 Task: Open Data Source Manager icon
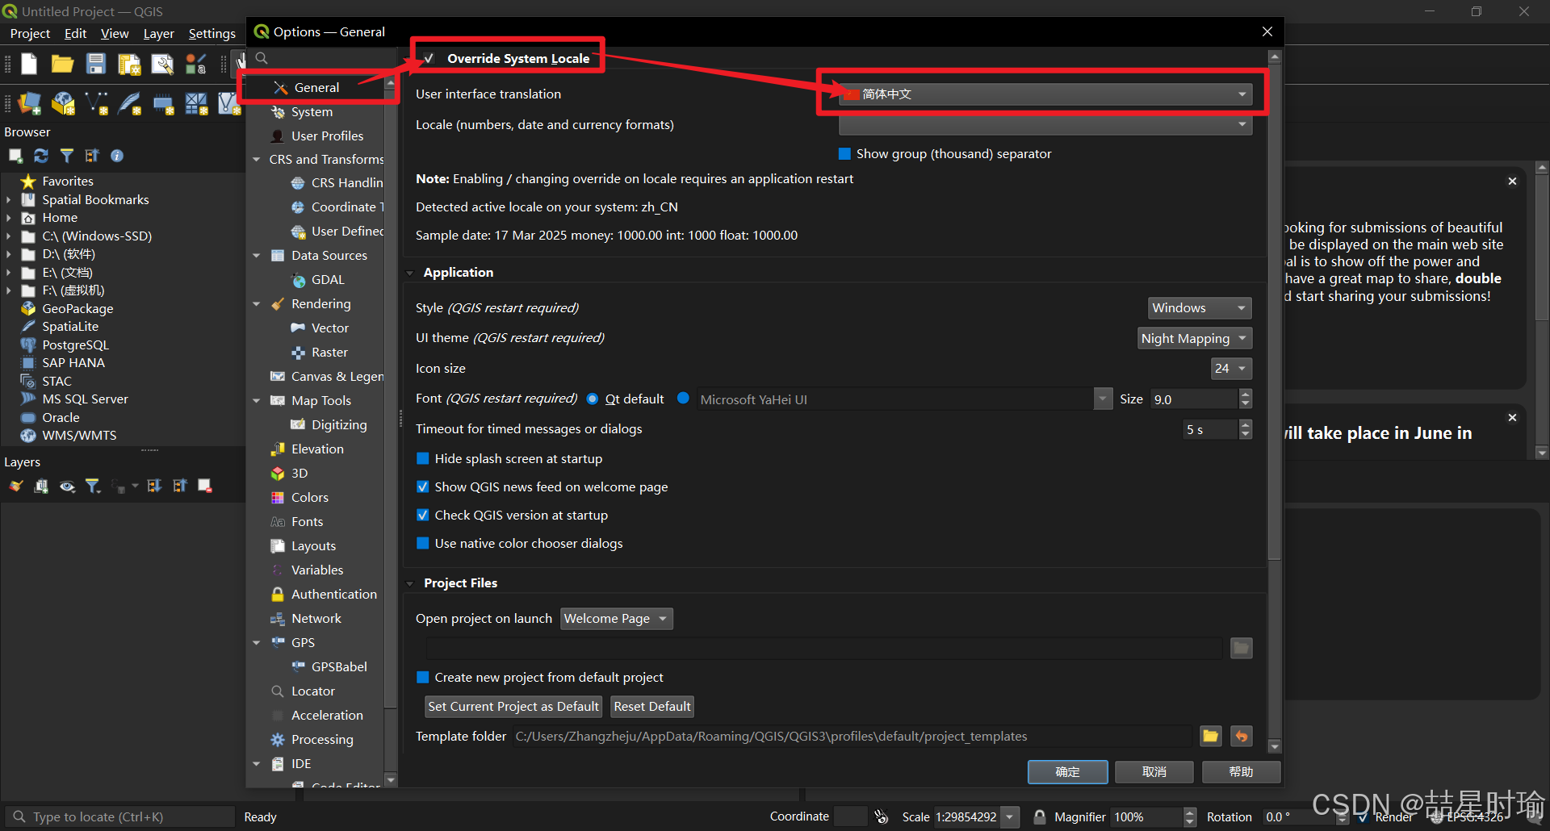[29, 103]
